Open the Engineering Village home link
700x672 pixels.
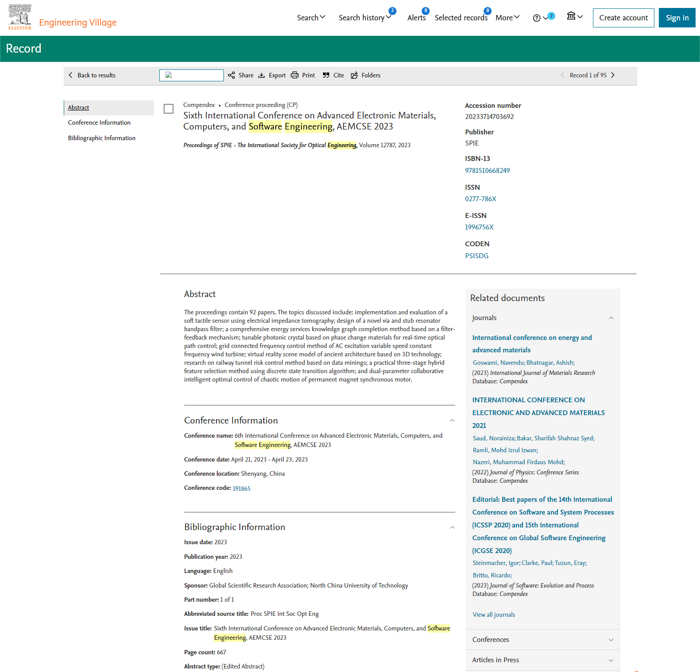pos(78,23)
